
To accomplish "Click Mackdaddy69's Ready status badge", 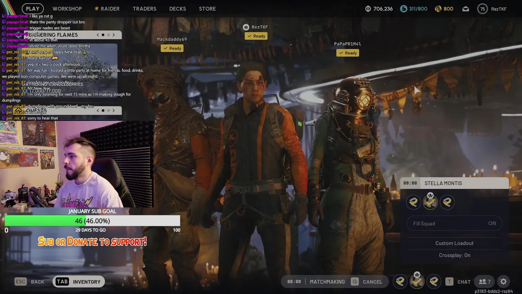I will tap(172, 48).
